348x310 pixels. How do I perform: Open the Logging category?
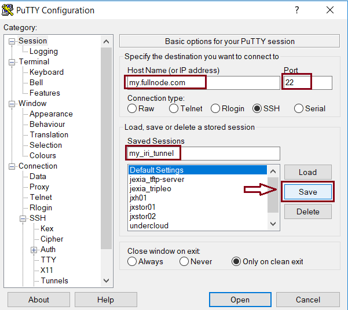pos(44,52)
